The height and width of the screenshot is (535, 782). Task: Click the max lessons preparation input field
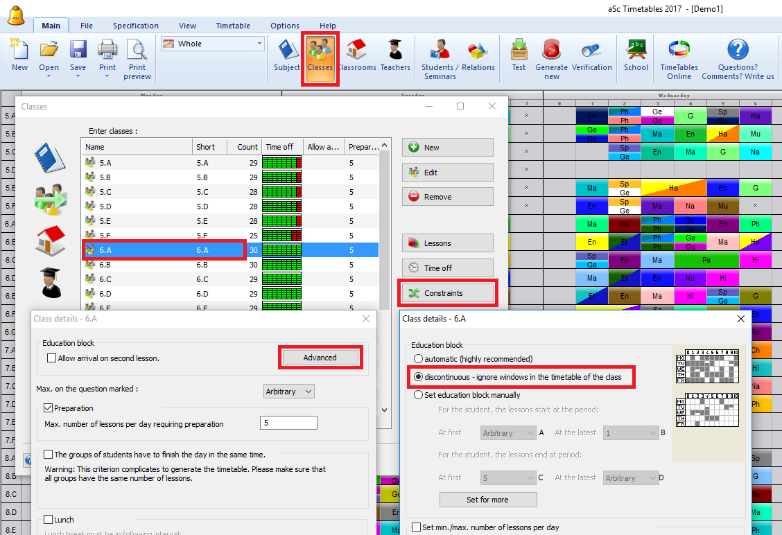pos(288,423)
